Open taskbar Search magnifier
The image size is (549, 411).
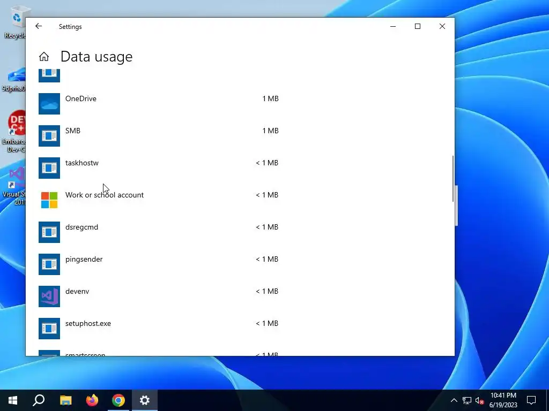point(39,400)
